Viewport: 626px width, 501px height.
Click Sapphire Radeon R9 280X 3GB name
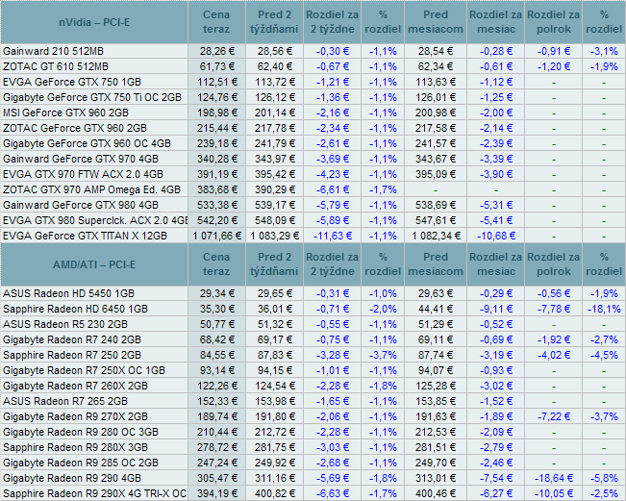tap(75, 447)
